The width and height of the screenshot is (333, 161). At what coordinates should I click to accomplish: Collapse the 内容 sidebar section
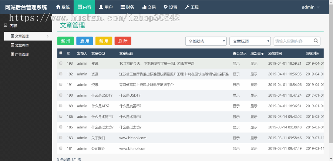[5, 26]
